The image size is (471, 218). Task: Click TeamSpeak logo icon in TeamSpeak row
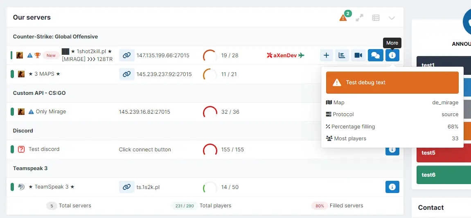21,187
